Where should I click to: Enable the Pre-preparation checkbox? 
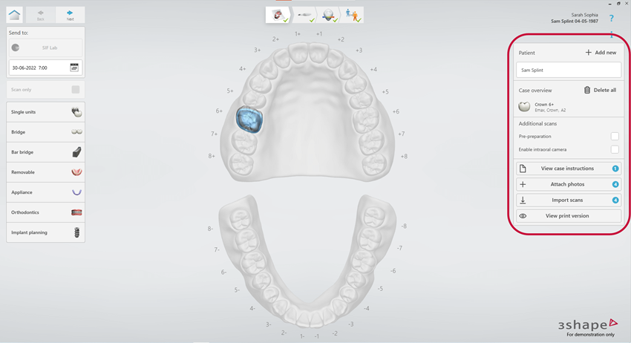tap(615, 137)
